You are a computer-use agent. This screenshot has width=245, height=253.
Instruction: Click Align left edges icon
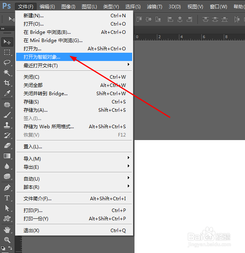(170, 19)
